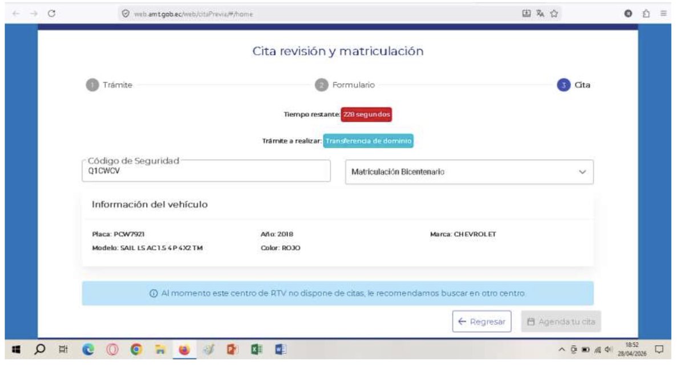
Task: Open reader view icon in address bar
Action: 527,14
